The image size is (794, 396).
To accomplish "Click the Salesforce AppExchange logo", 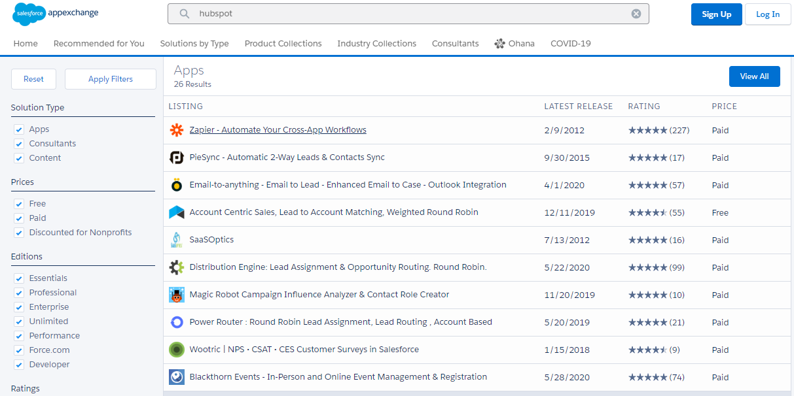I will point(56,13).
